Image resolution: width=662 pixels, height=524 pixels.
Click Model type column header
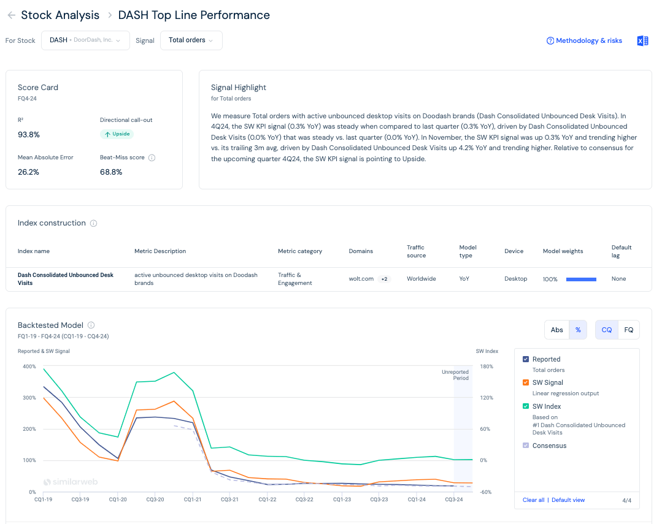(468, 251)
